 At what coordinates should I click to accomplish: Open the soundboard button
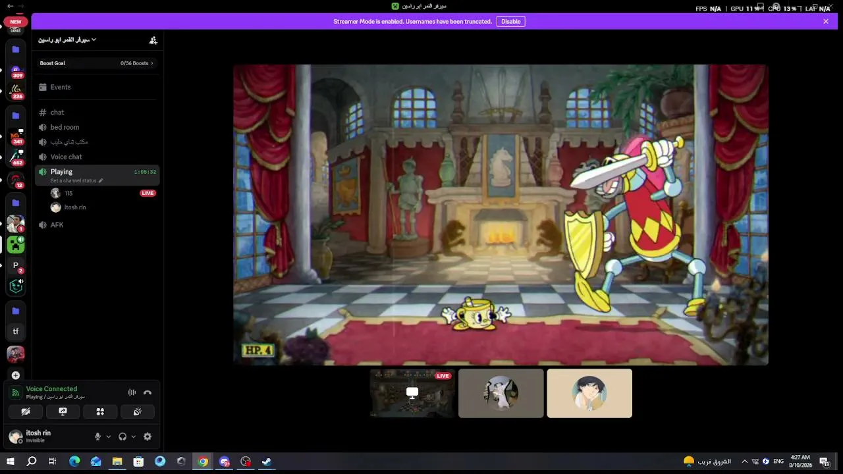(x=138, y=411)
